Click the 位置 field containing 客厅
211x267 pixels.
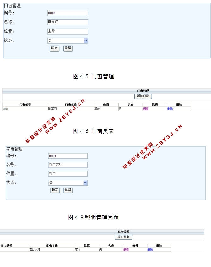(x=68, y=174)
